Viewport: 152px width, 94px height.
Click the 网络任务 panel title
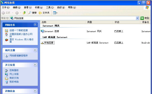10,25
